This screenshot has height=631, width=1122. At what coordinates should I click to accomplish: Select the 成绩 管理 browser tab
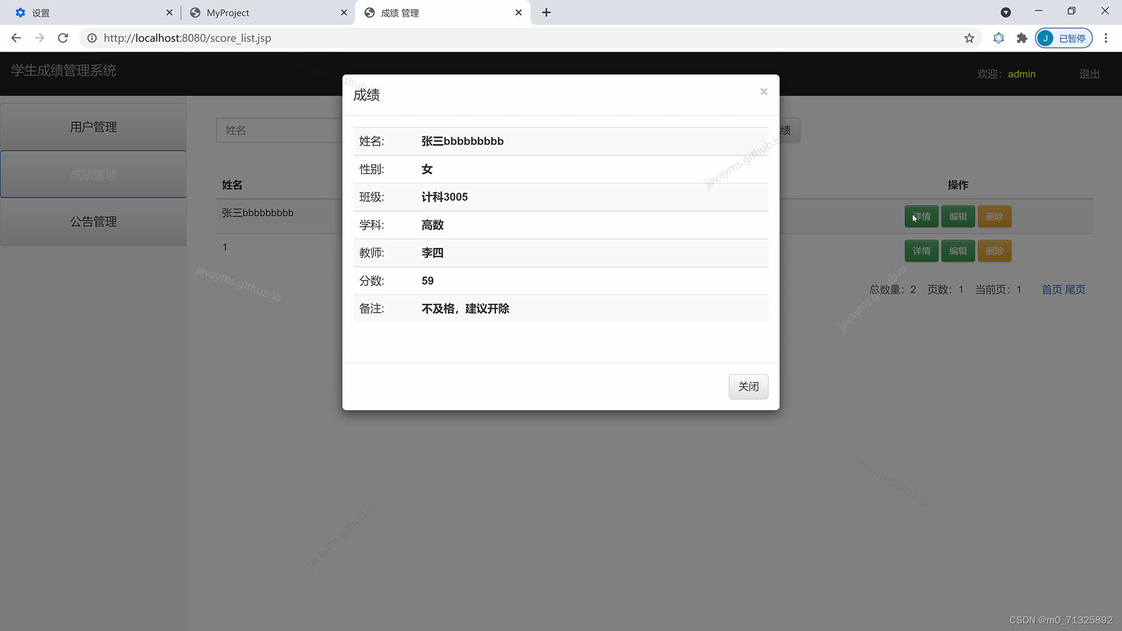442,13
